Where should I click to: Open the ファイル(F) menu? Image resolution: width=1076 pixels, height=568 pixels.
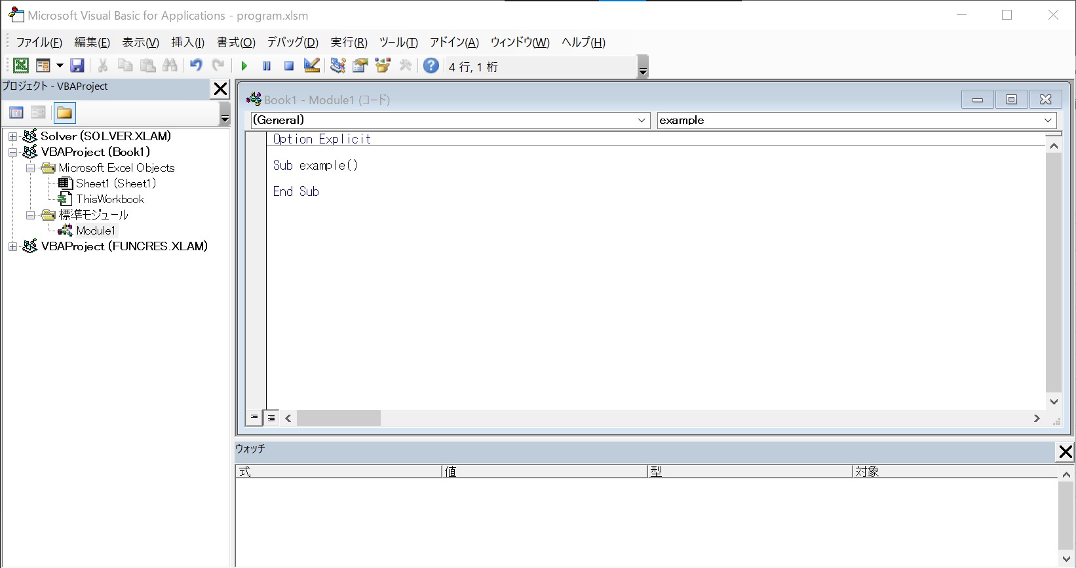(x=39, y=43)
